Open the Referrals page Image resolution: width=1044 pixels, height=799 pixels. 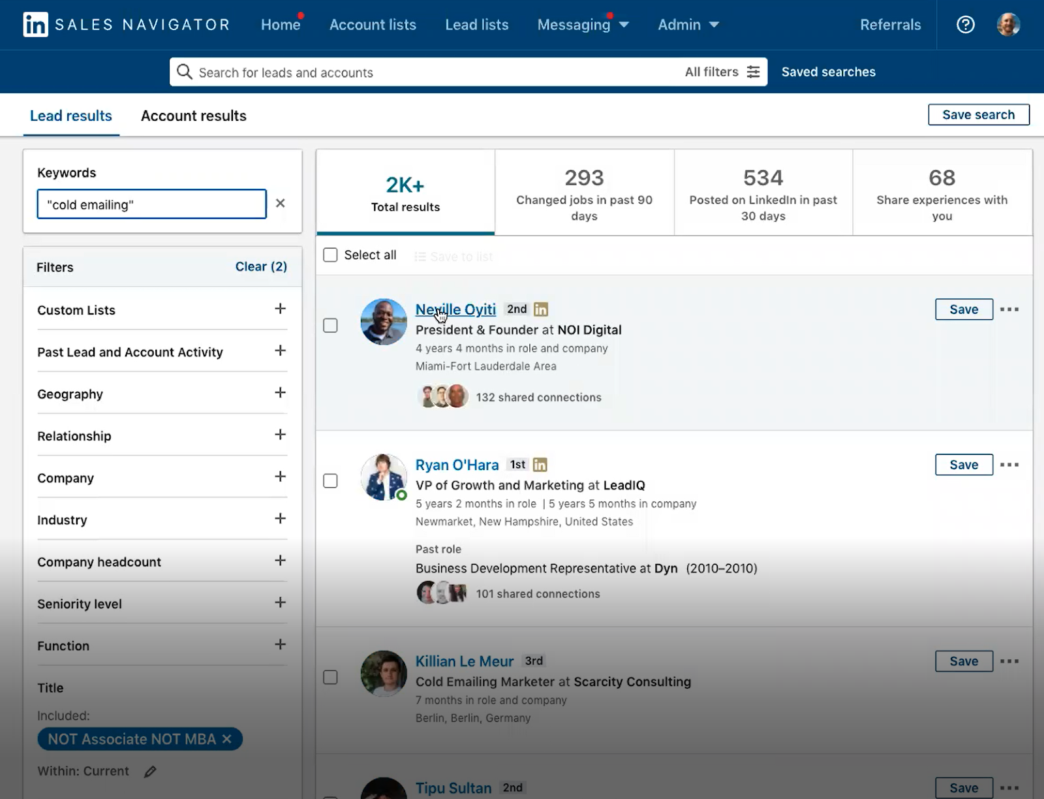[x=891, y=25]
